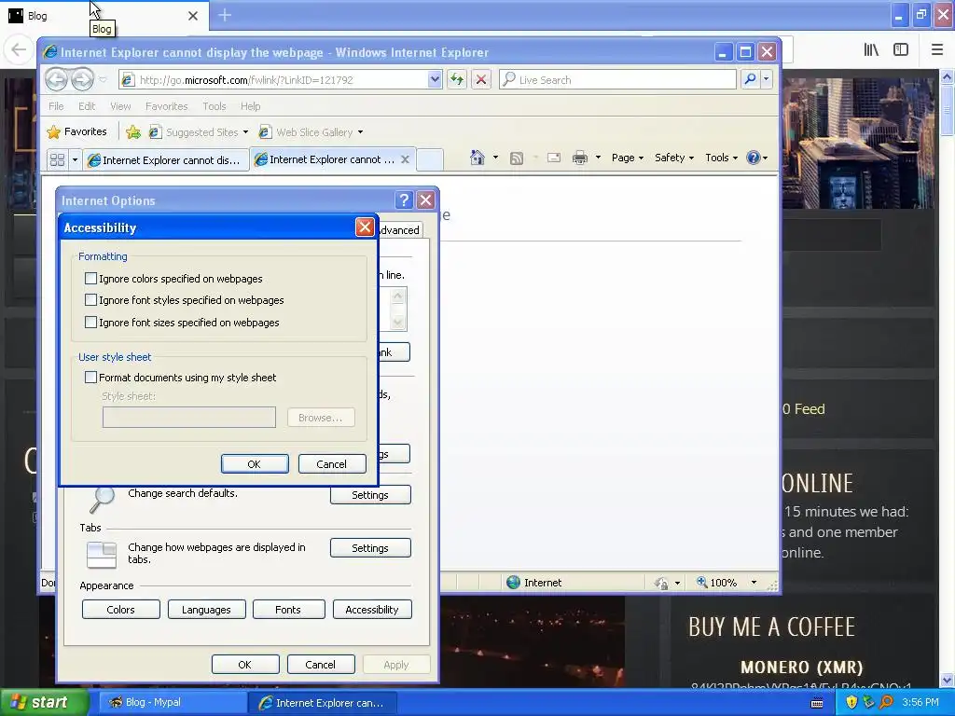The image size is (955, 716).
Task: Stop loading with the red X icon
Action: pyautogui.click(x=481, y=79)
